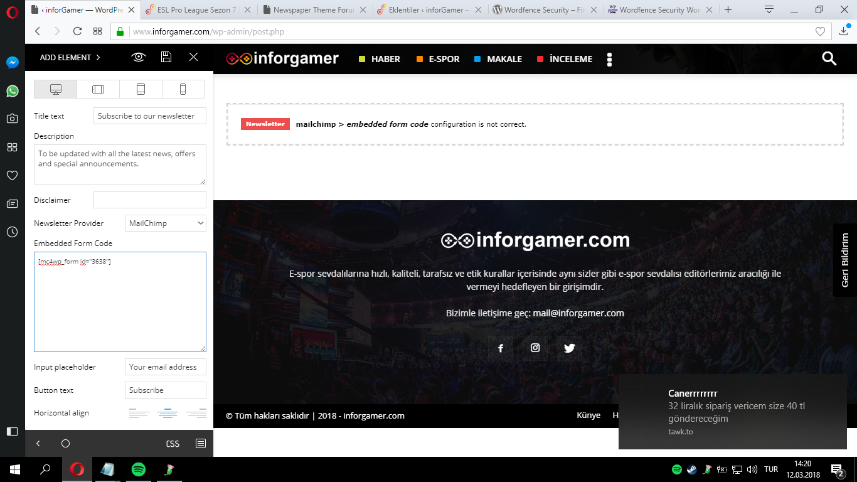The width and height of the screenshot is (857, 482).
Task: Open the footer Twitter icon
Action: pos(570,348)
